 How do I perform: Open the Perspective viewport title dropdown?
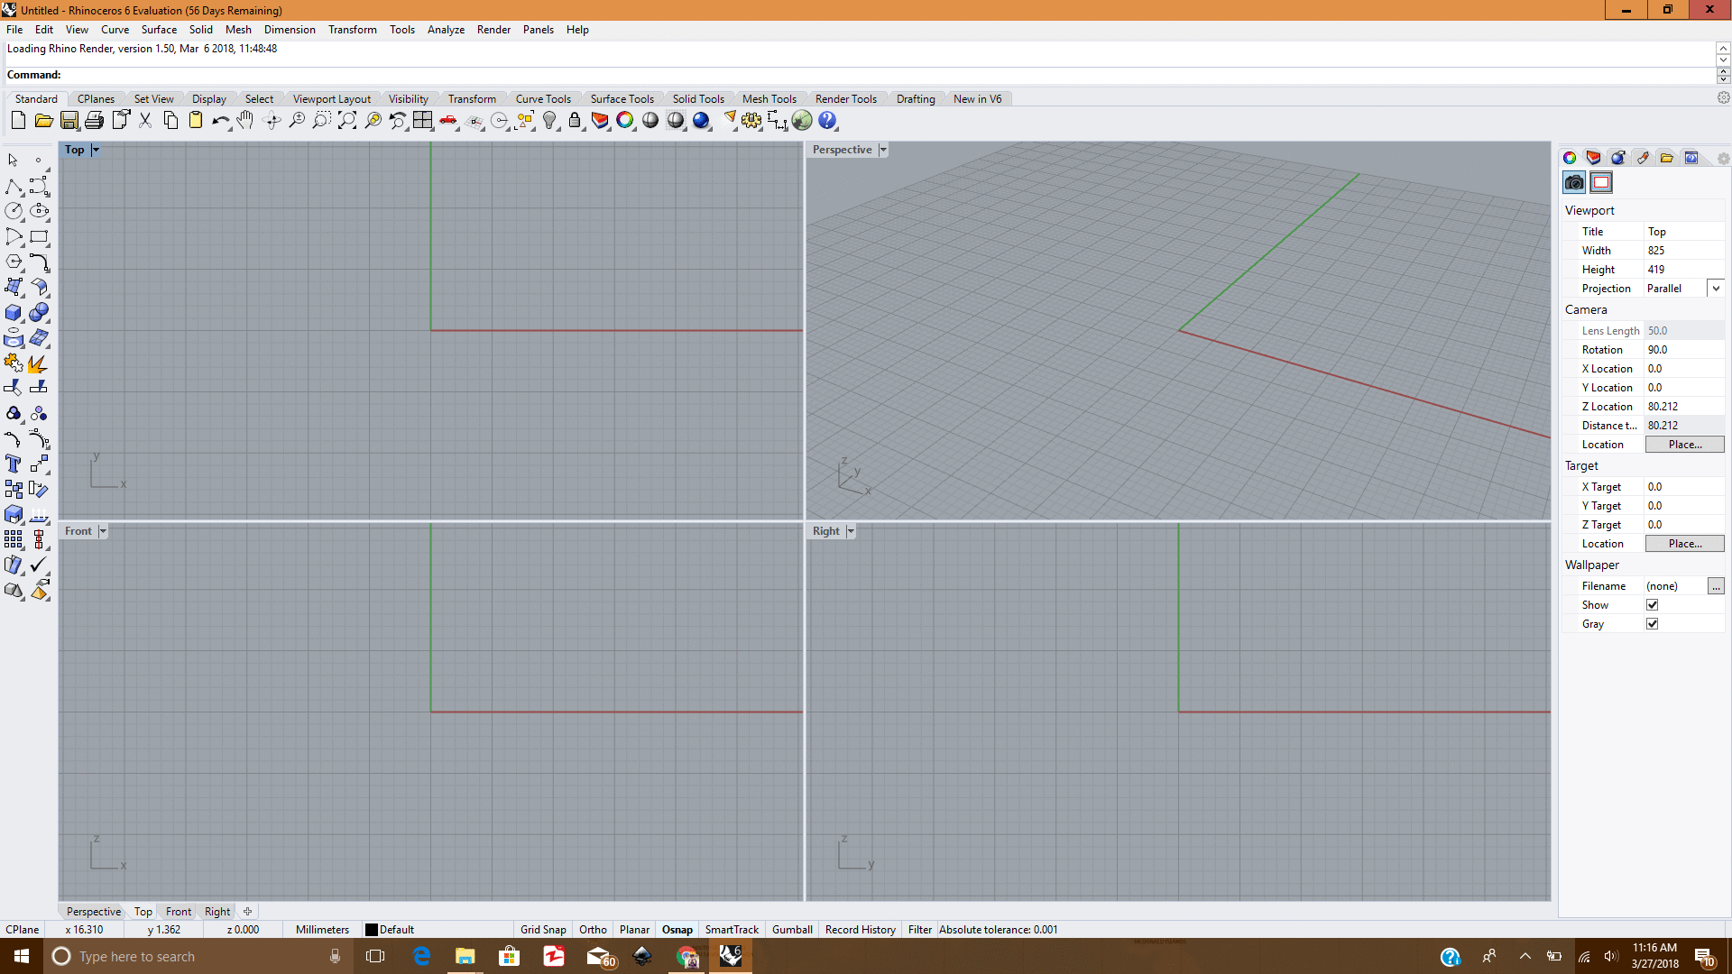click(x=883, y=150)
